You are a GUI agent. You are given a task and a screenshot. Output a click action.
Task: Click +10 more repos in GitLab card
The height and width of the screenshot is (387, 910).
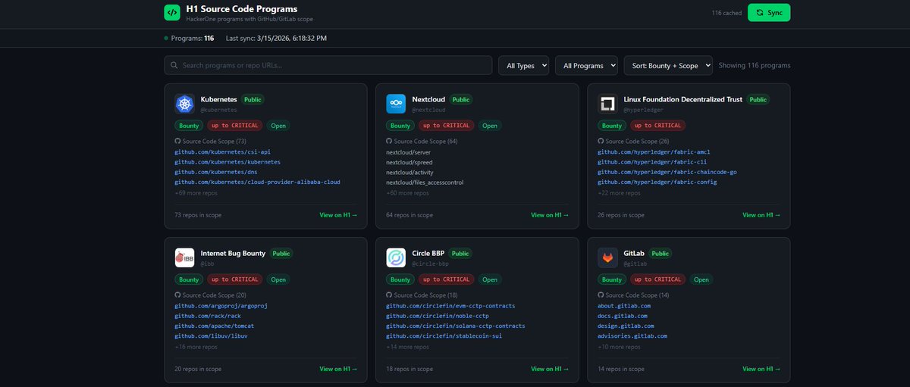click(x=619, y=346)
